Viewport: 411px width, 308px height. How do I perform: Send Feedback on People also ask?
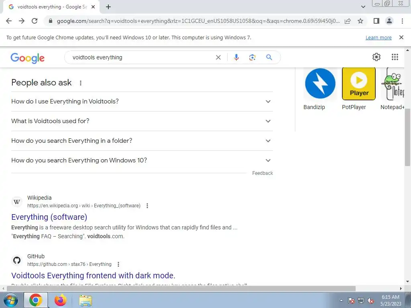tap(262, 173)
